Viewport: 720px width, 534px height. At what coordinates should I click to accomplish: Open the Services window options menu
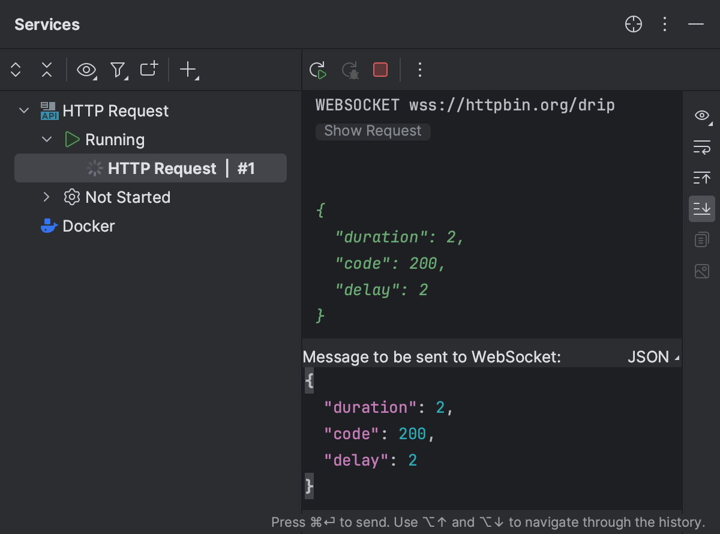pyautogui.click(x=665, y=24)
